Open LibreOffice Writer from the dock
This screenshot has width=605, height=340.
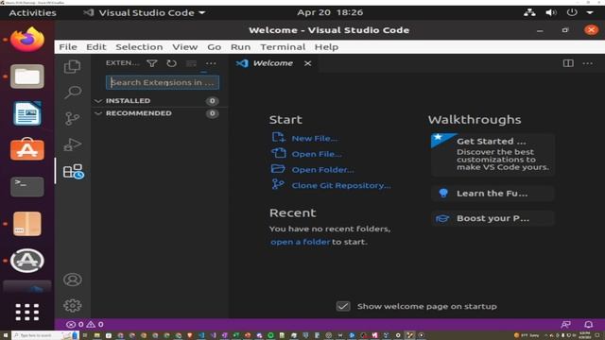point(27,113)
